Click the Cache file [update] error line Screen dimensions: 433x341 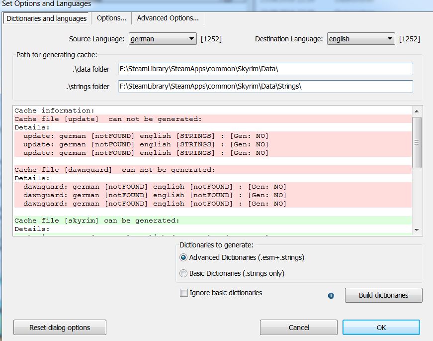point(108,119)
